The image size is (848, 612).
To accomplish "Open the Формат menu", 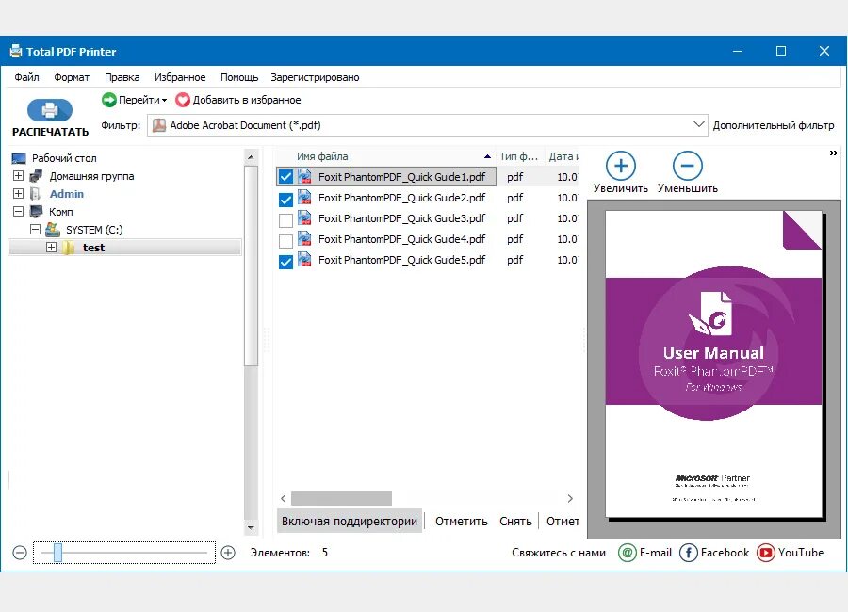I will point(72,77).
